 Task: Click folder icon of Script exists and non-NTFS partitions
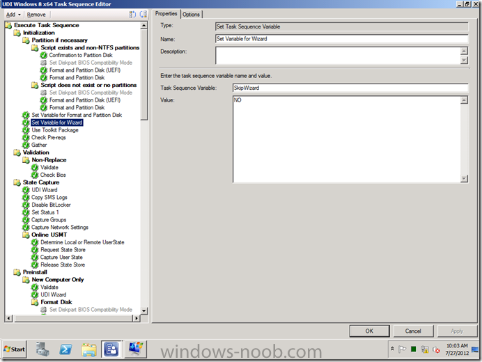click(x=35, y=47)
